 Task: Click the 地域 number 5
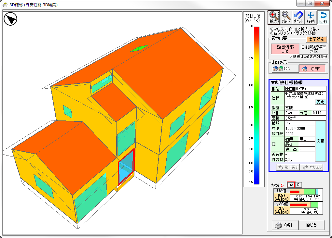pyautogui.click(x=282, y=185)
